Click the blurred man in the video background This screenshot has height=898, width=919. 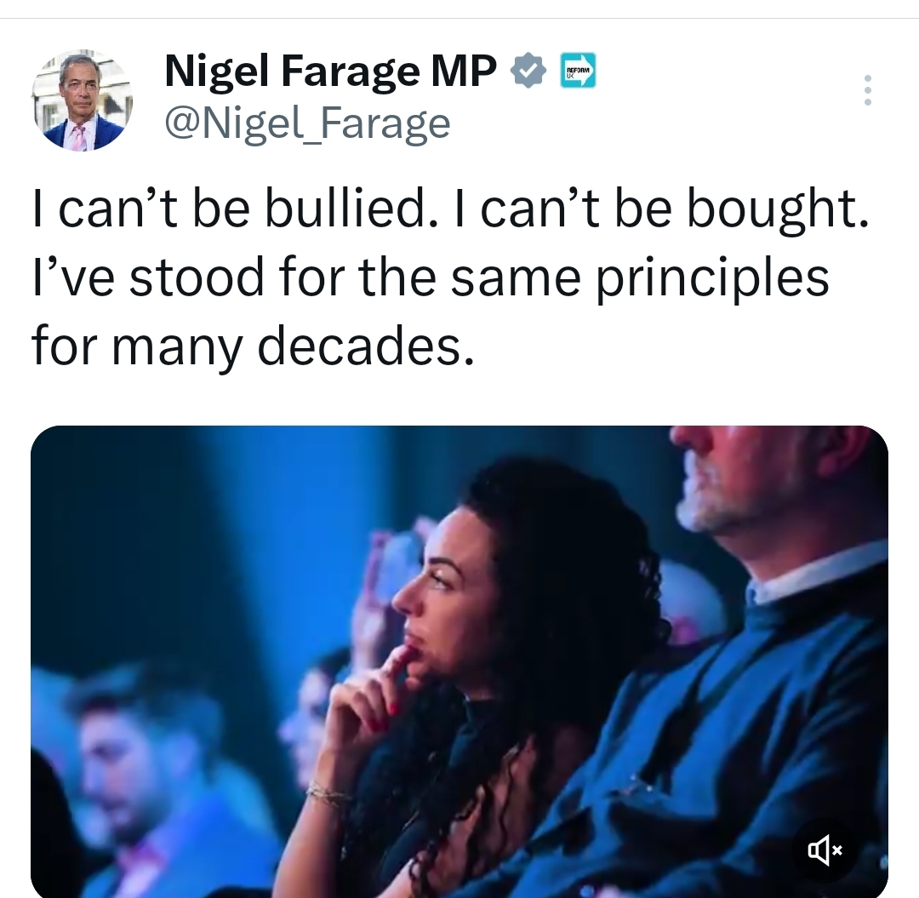pyautogui.click(x=145, y=766)
